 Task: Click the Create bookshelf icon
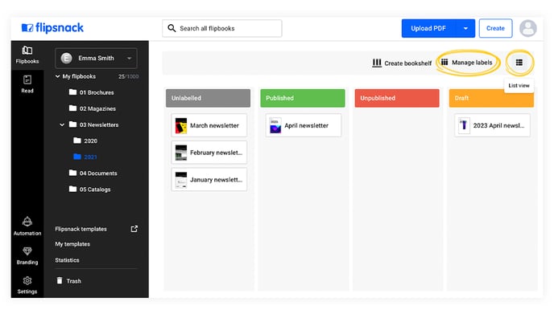point(377,63)
